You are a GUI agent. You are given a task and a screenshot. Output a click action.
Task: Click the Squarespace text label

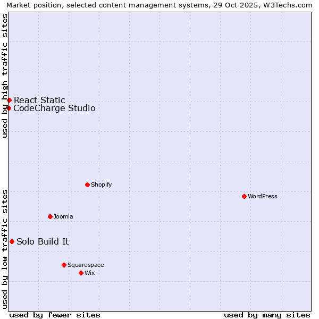pos(86,265)
